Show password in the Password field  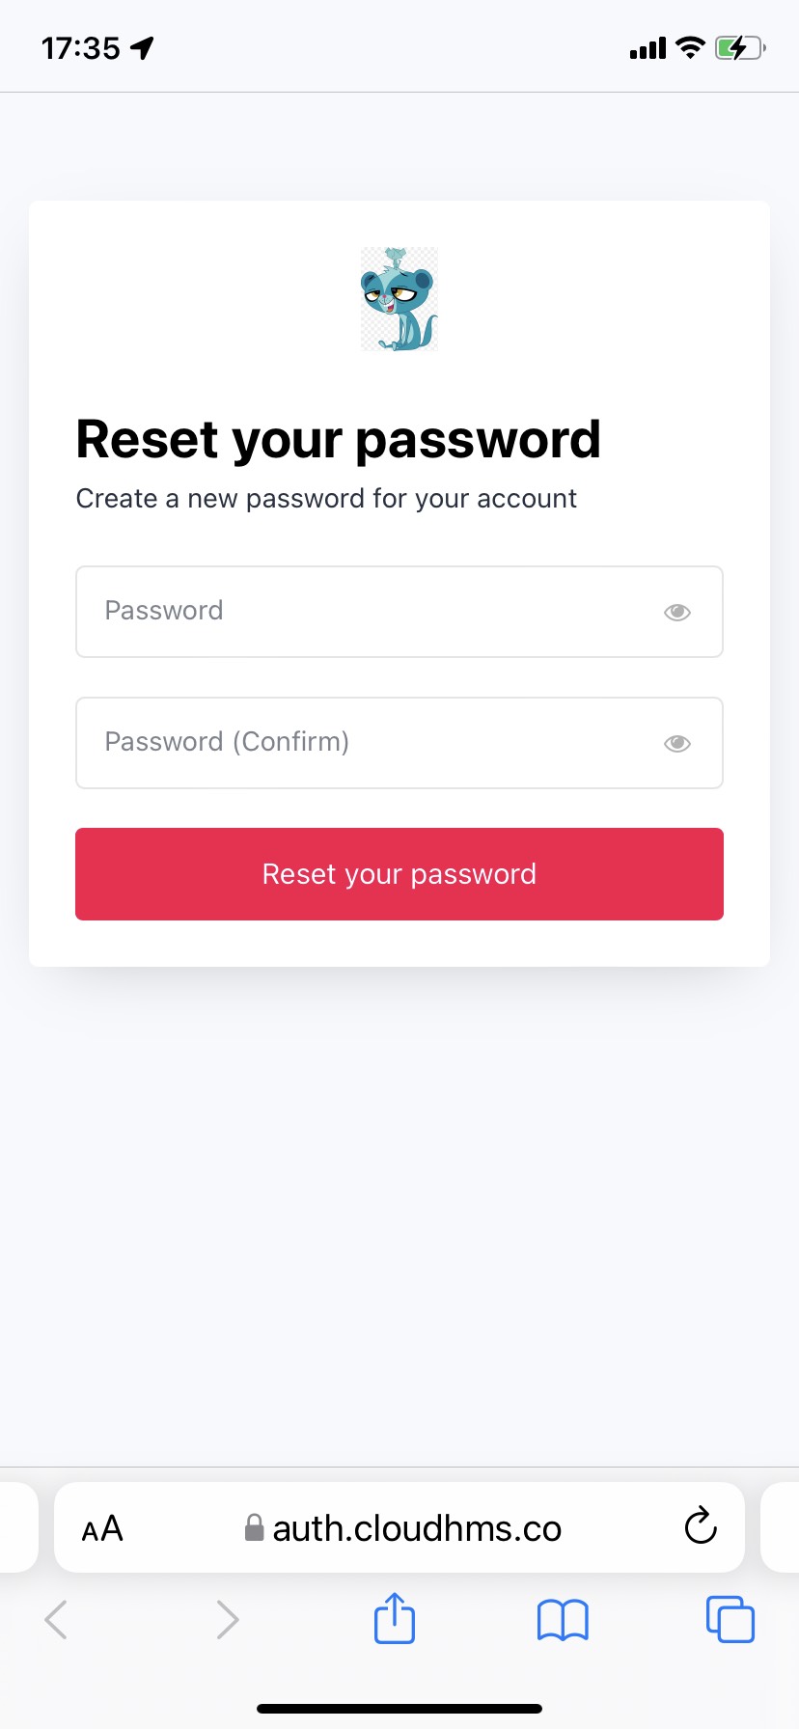677,612
